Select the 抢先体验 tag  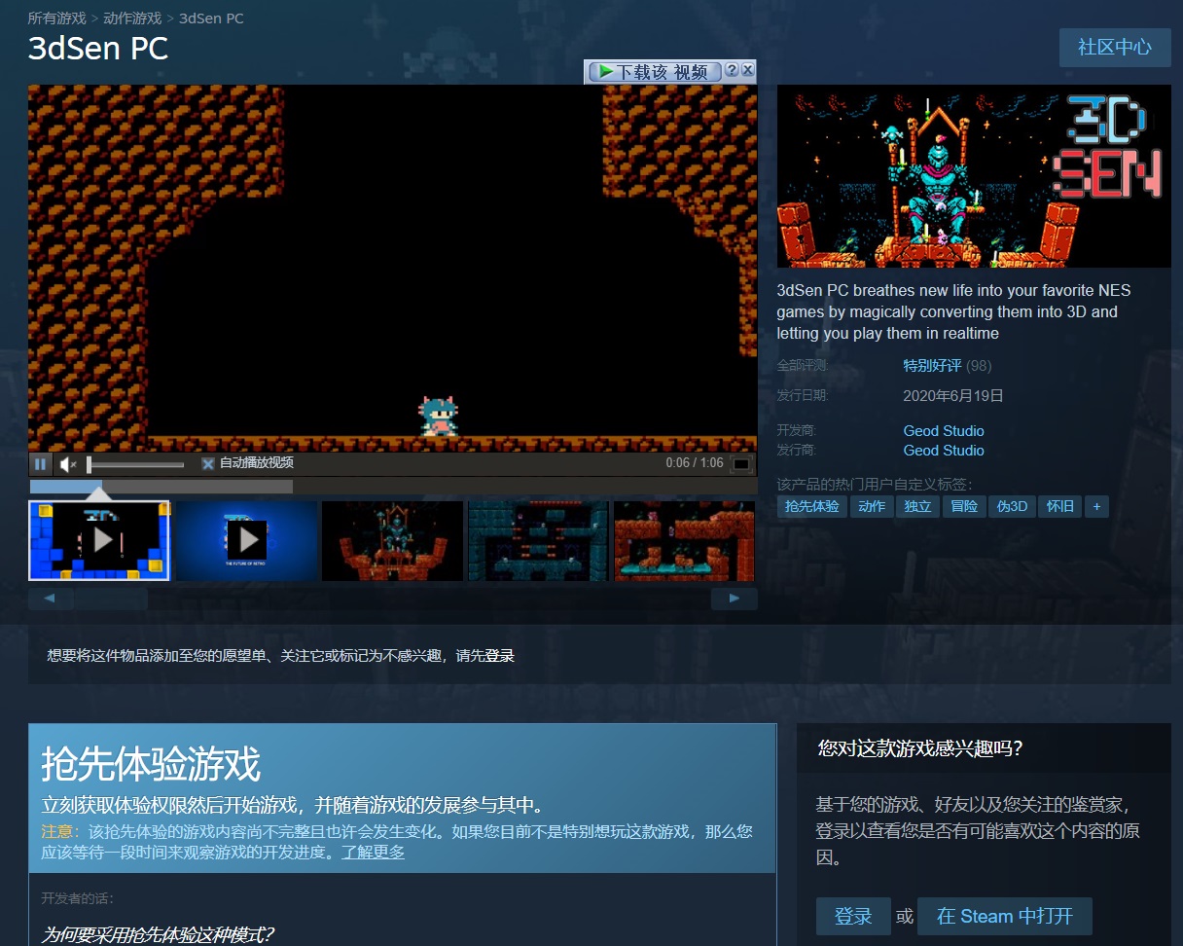tap(811, 506)
